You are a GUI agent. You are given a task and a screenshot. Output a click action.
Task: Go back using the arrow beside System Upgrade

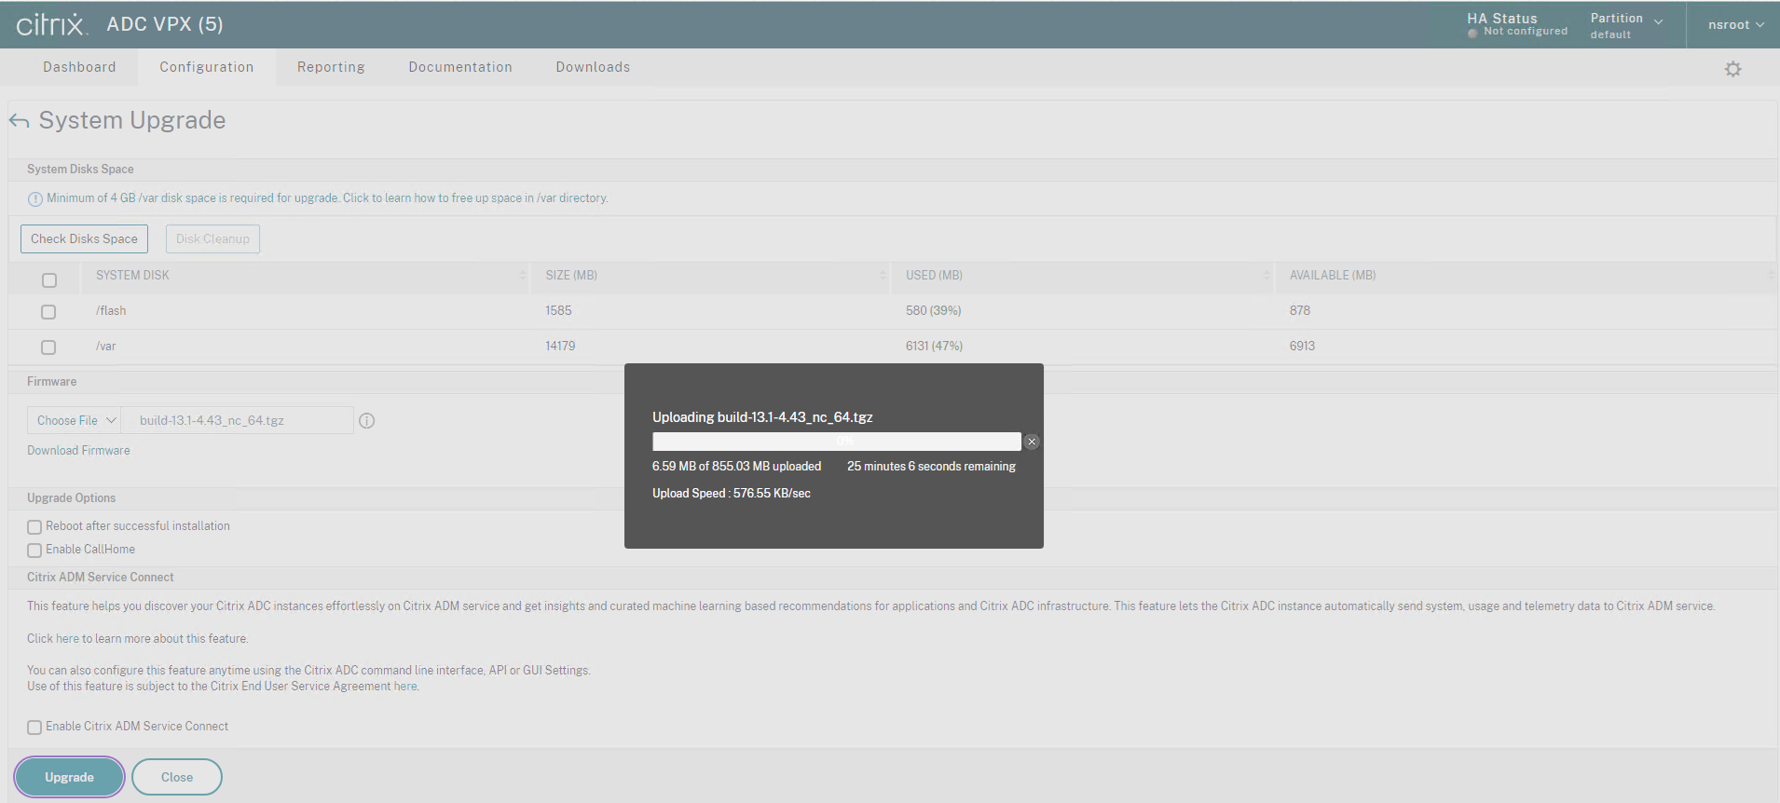pos(19,121)
